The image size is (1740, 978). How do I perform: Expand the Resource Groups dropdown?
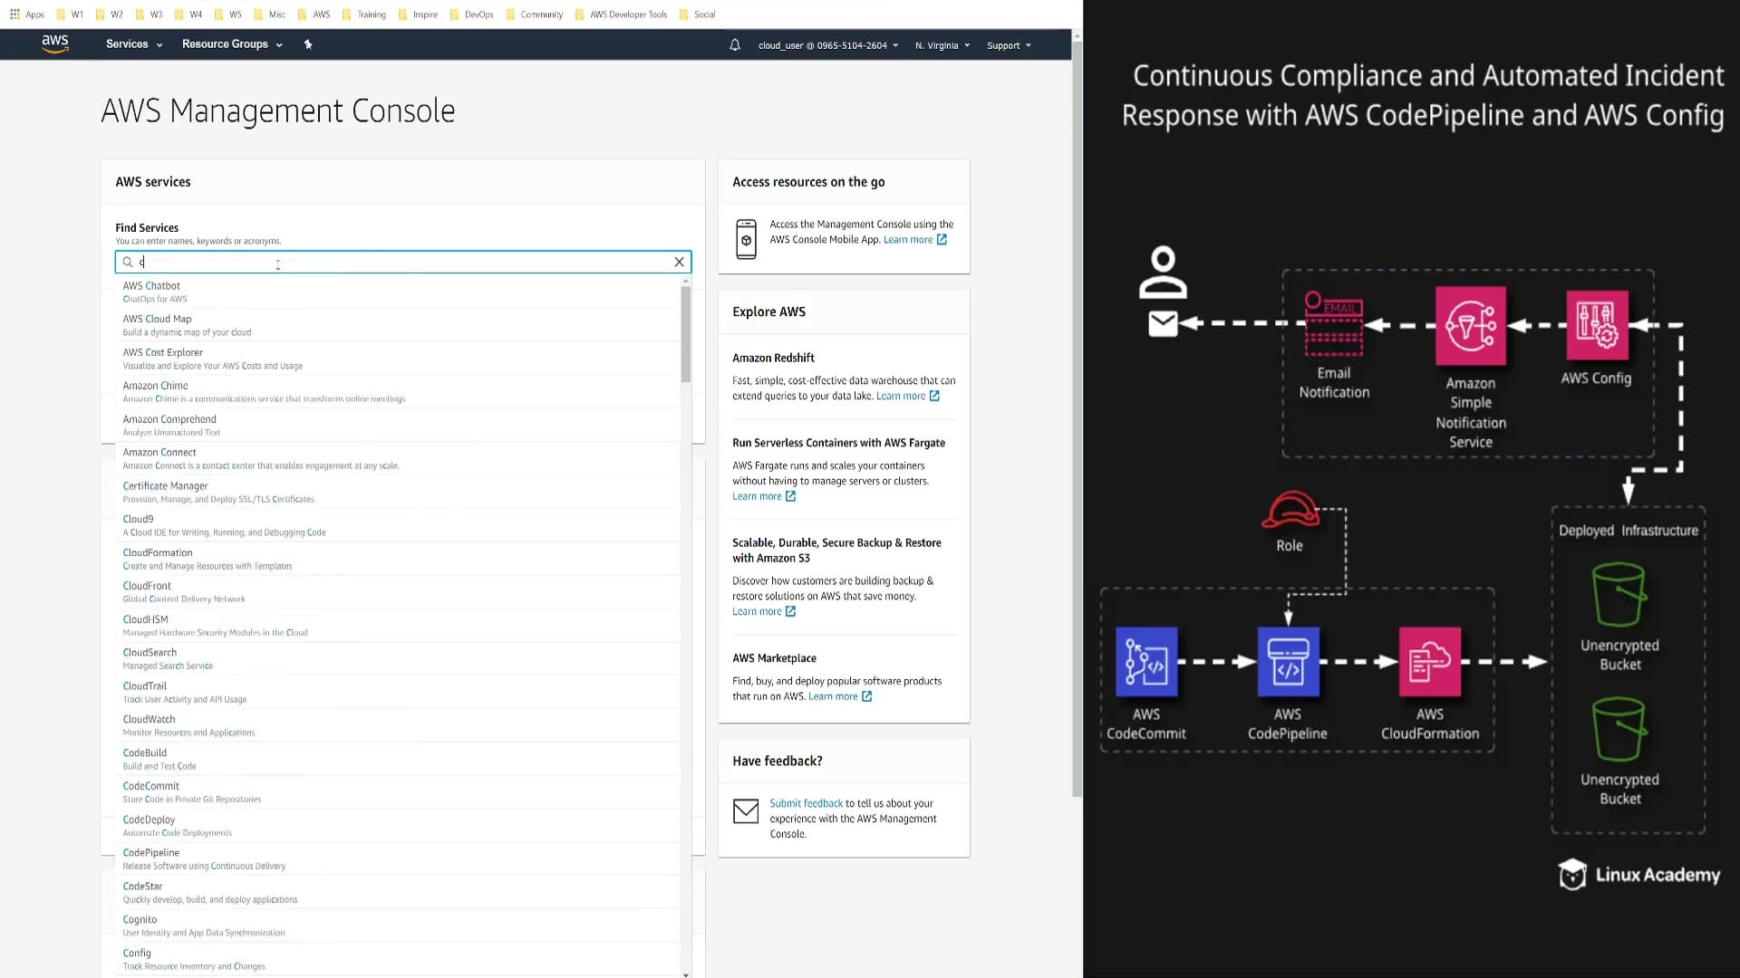[232, 44]
